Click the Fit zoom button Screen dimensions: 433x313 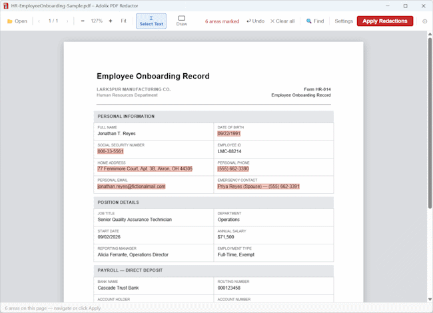click(x=123, y=21)
